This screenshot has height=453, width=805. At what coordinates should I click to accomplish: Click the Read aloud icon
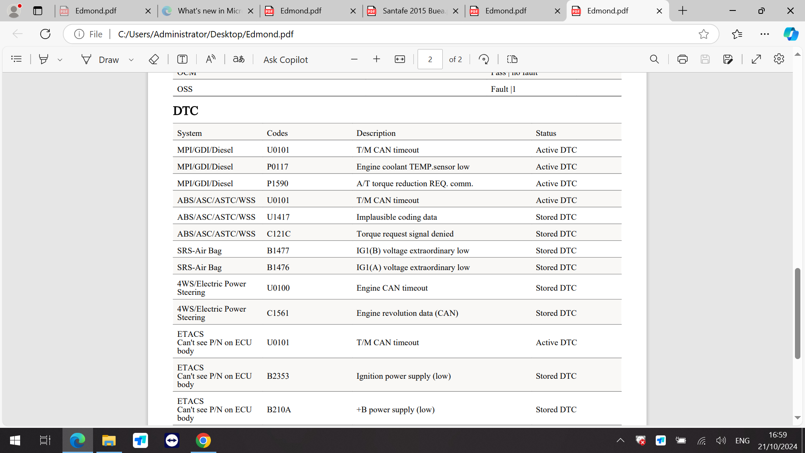[210, 59]
